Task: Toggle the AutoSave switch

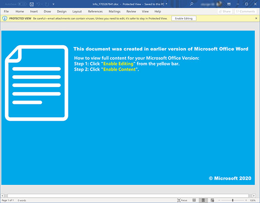Action: (x=22, y=4)
